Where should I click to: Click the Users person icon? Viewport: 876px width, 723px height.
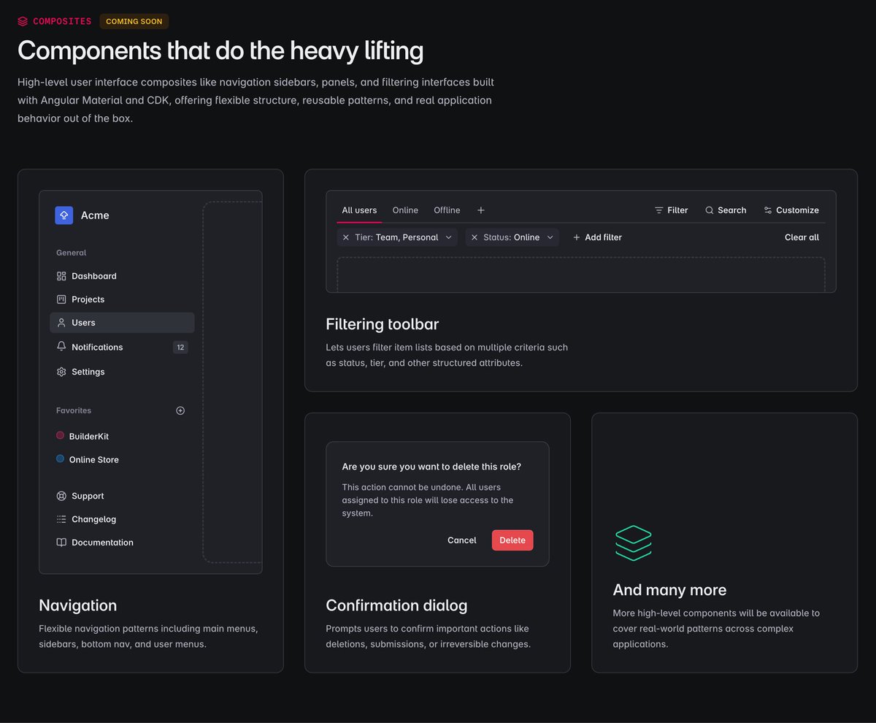61,323
